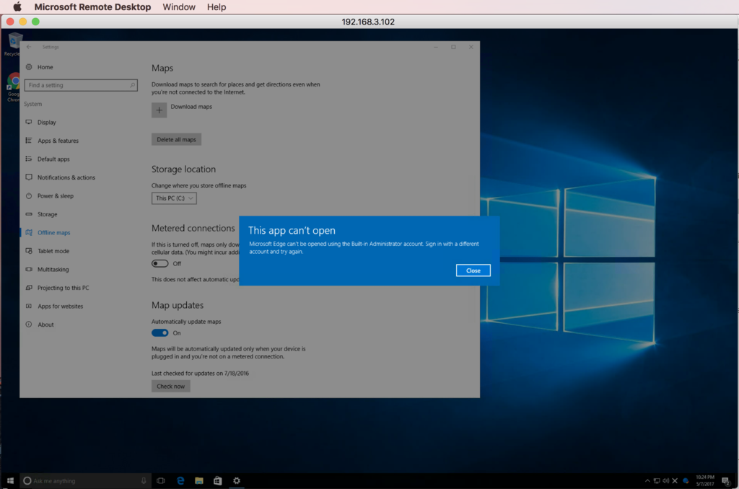Open the Microsoft Remote Desktop menu

point(92,6)
